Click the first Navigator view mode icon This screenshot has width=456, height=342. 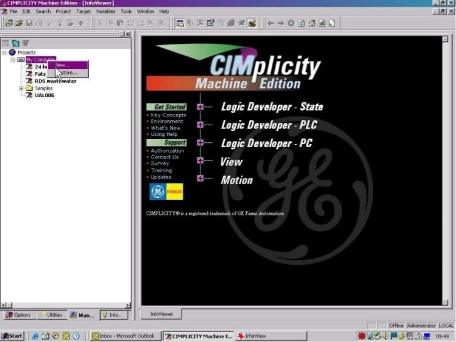[5, 43]
